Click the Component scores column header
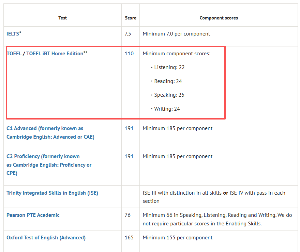This screenshot has width=300, height=252. pos(219,18)
